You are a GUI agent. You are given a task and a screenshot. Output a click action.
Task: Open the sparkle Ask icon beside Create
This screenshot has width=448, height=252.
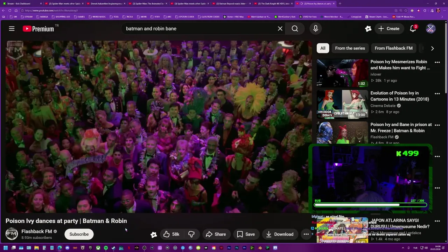pos(368,29)
